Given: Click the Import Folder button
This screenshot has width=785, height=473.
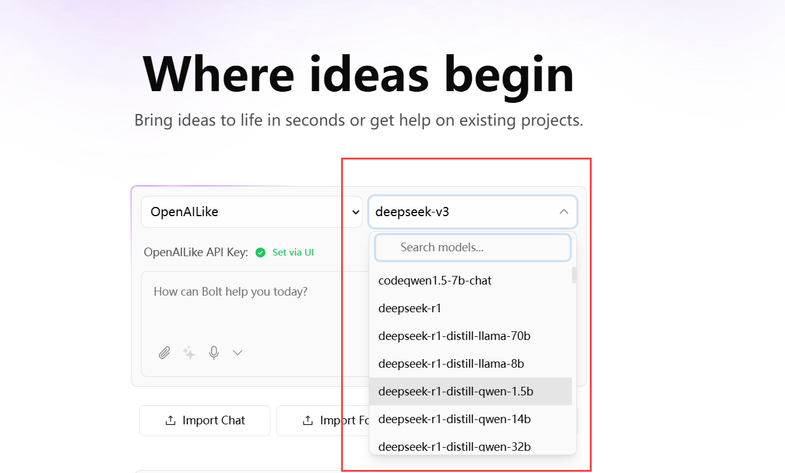Looking at the screenshot, I should (x=323, y=421).
